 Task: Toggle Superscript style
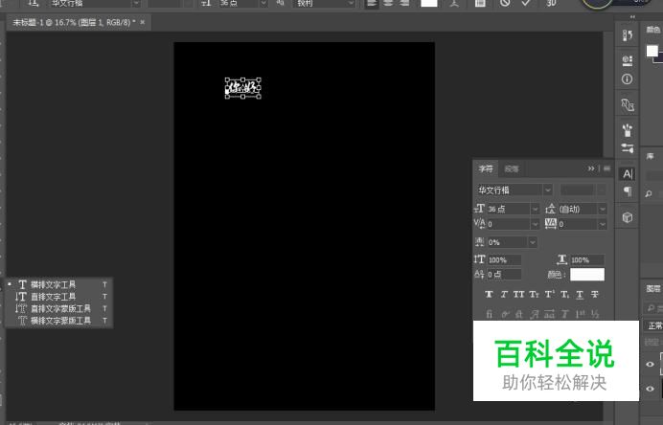pyautogui.click(x=549, y=295)
